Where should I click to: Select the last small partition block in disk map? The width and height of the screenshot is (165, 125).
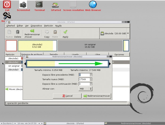pos(126,46)
